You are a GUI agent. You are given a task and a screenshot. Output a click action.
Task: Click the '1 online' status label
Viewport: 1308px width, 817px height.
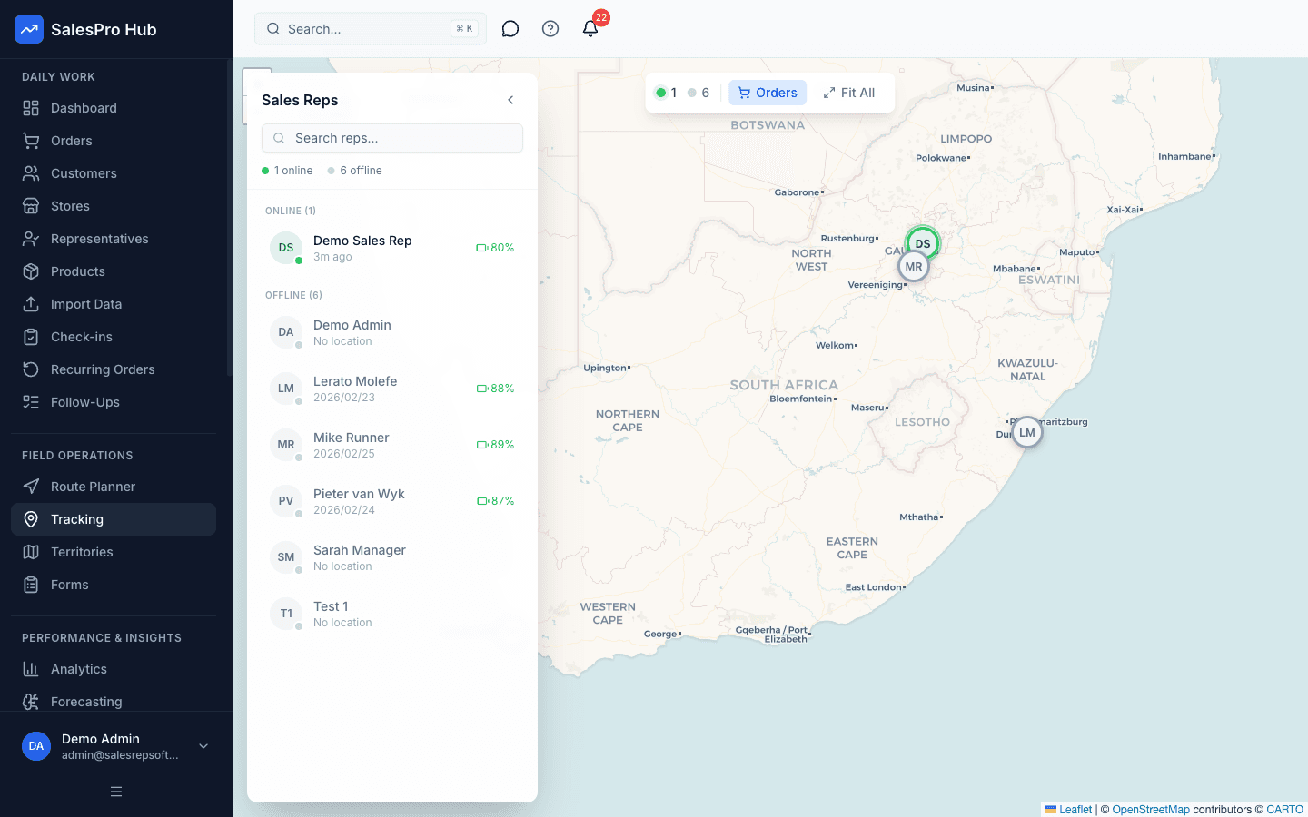(x=287, y=171)
